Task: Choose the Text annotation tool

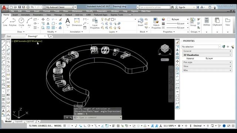Action: point(67,22)
